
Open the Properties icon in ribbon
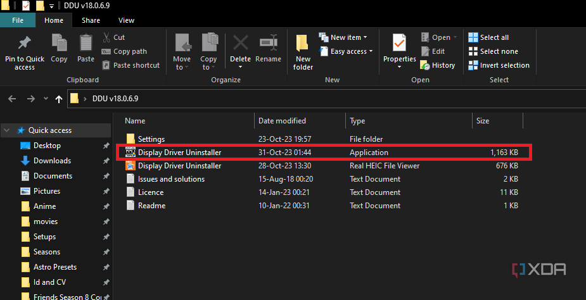point(399,43)
